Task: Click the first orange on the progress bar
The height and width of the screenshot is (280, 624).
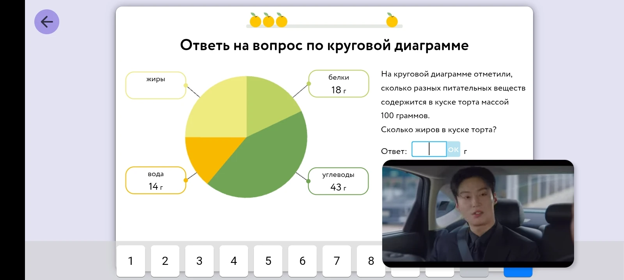Action: pos(255,20)
